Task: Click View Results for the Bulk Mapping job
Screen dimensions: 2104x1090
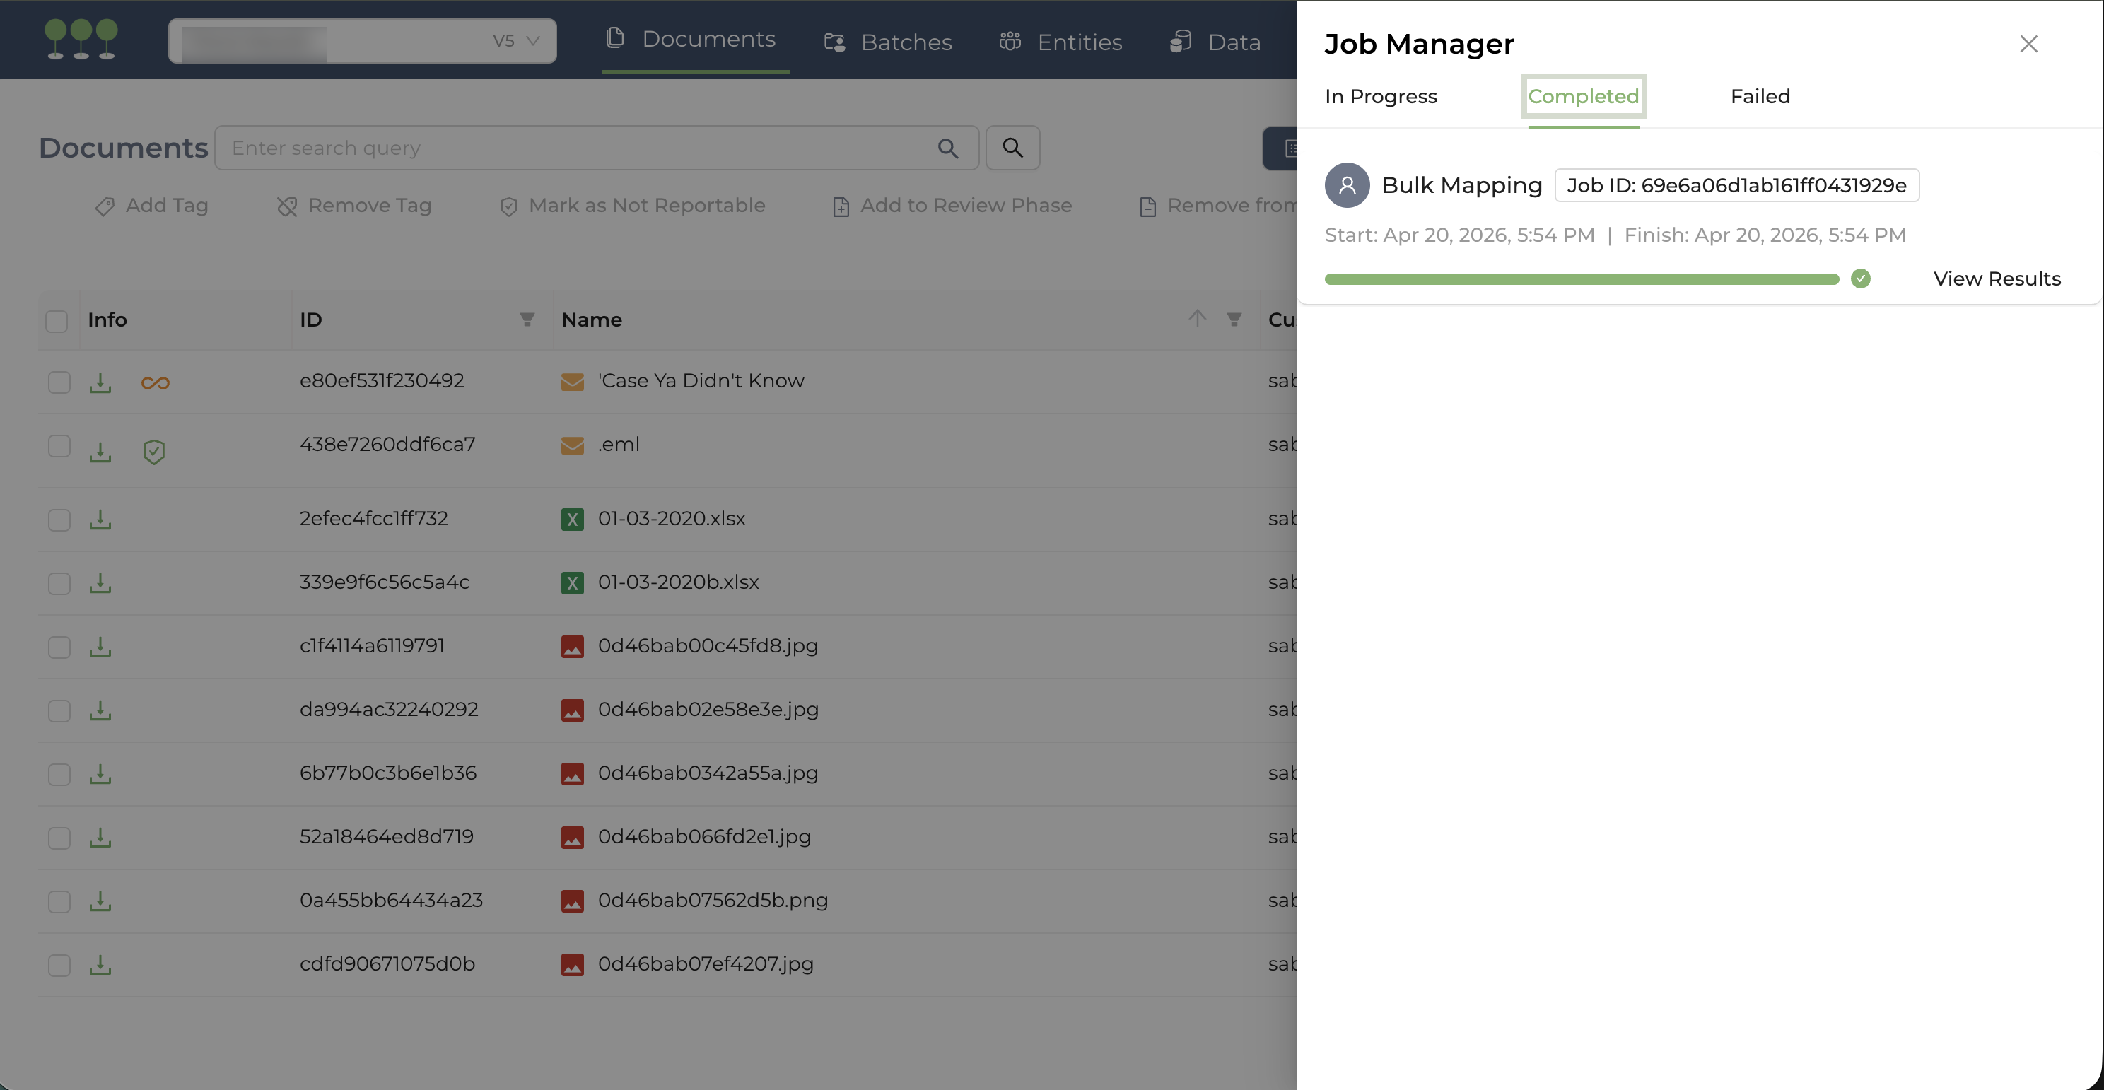Action: pos(1997,279)
